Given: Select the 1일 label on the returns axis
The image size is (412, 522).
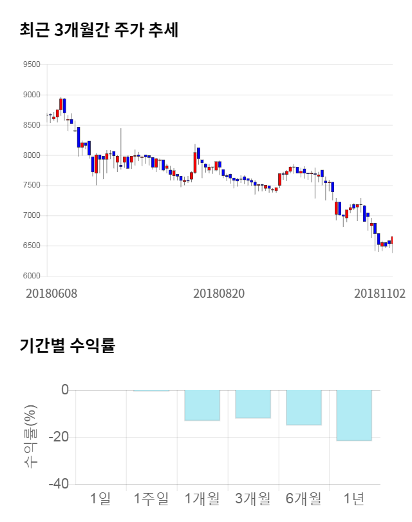Looking at the screenshot, I should tap(101, 498).
